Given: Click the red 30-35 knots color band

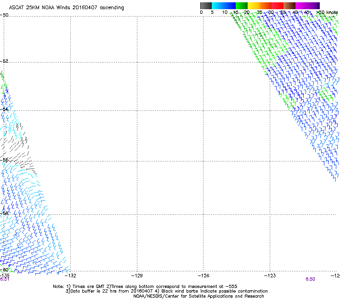Looking at the screenshot, I should 278,6.
